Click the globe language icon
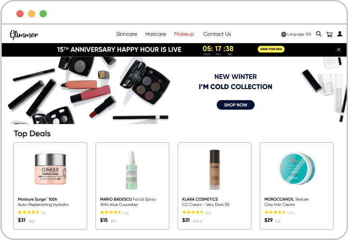Image resolution: width=348 pixels, height=240 pixels. pyautogui.click(x=284, y=35)
